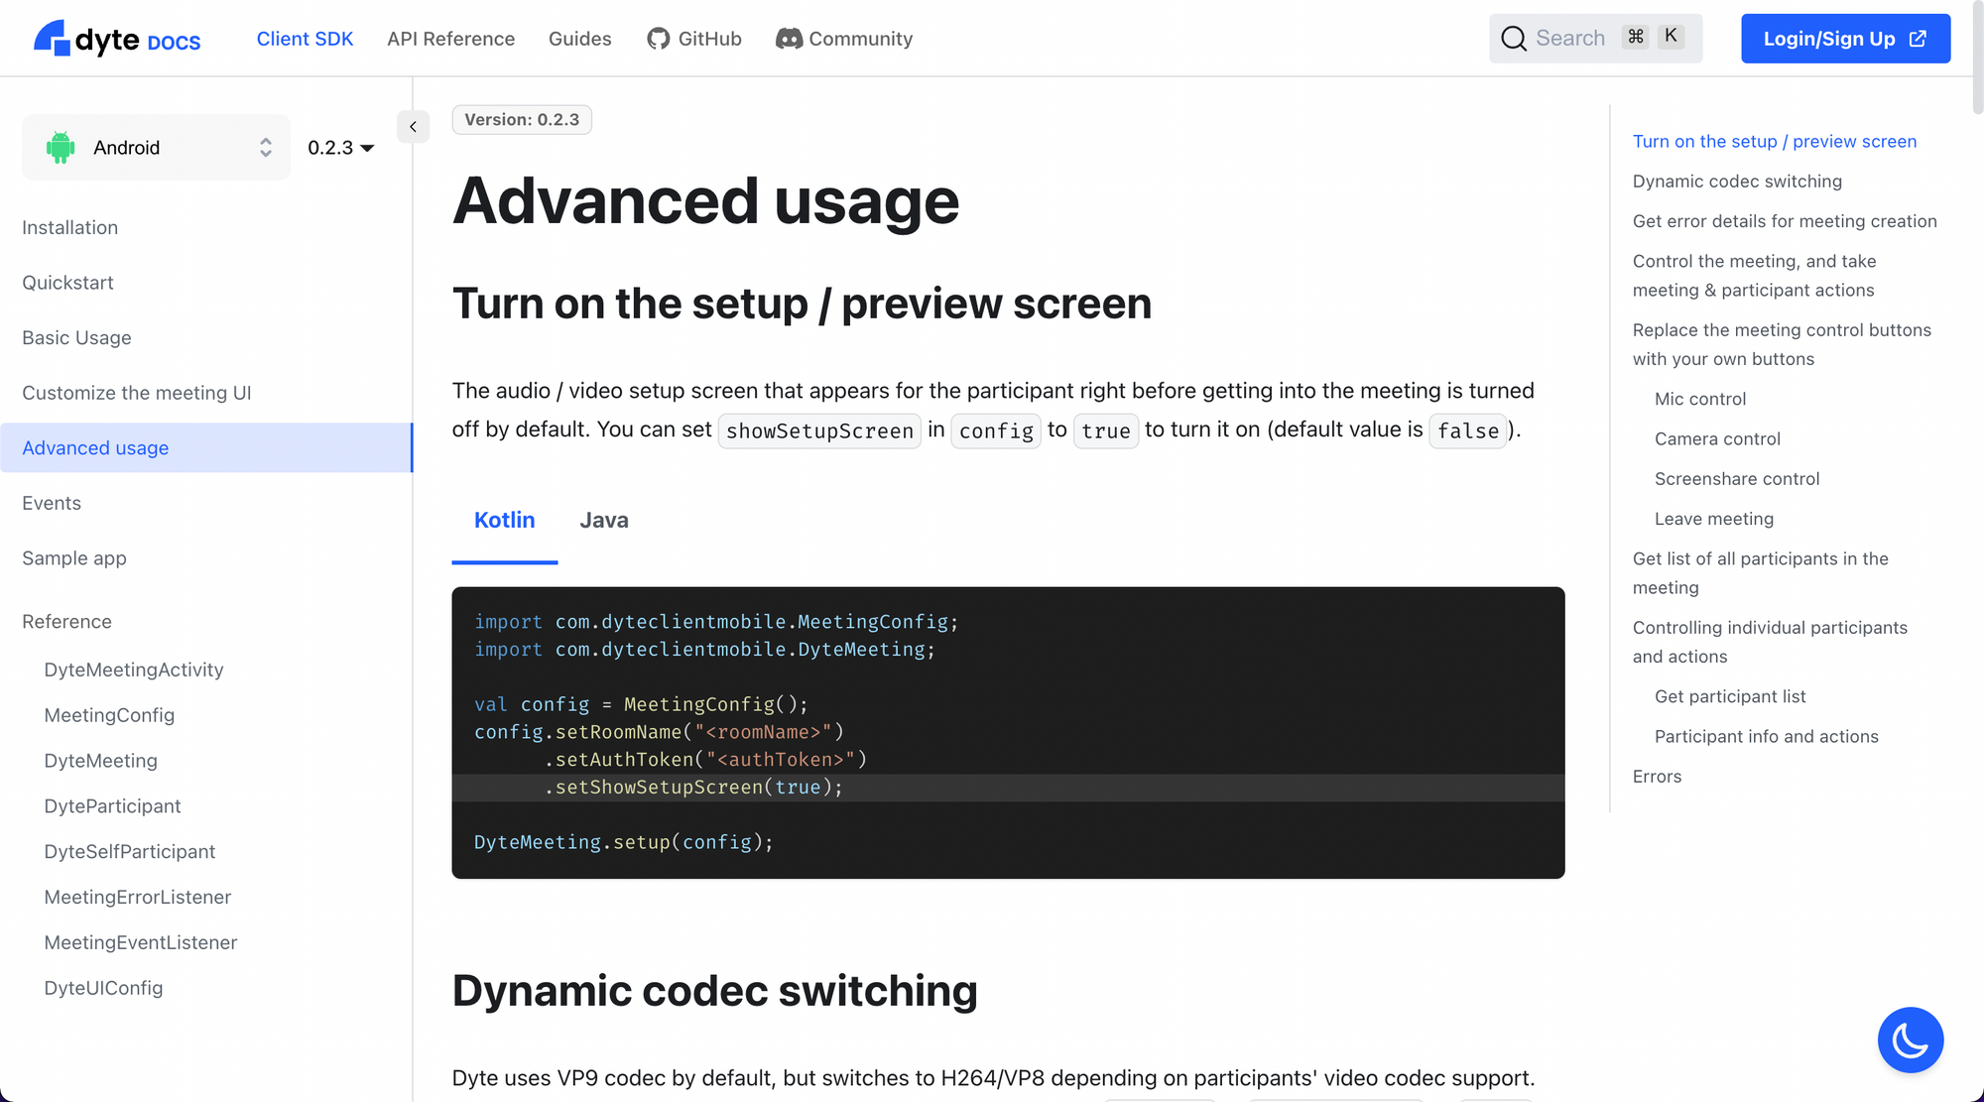Open the DyteUIConfig reference

103,988
